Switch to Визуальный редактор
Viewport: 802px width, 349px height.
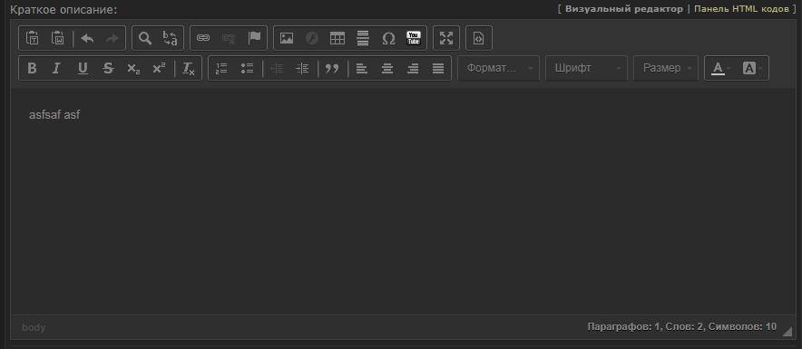point(623,9)
